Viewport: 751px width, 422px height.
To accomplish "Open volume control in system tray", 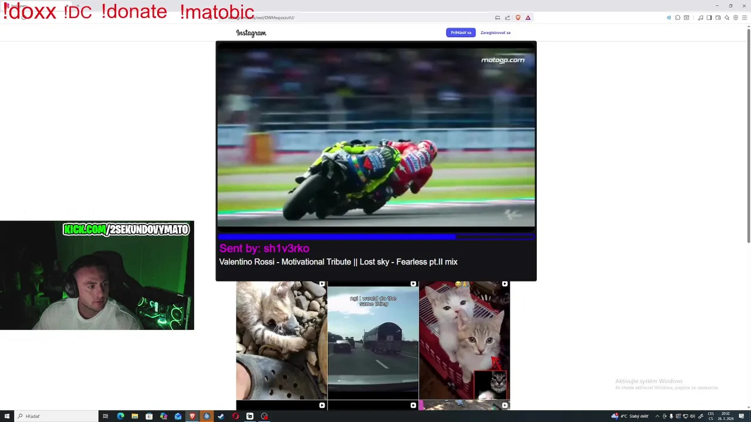I will point(692,416).
